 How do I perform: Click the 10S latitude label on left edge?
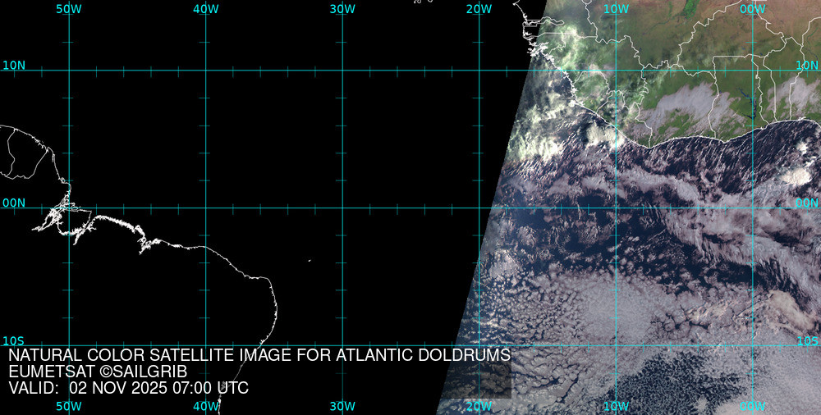14,340
